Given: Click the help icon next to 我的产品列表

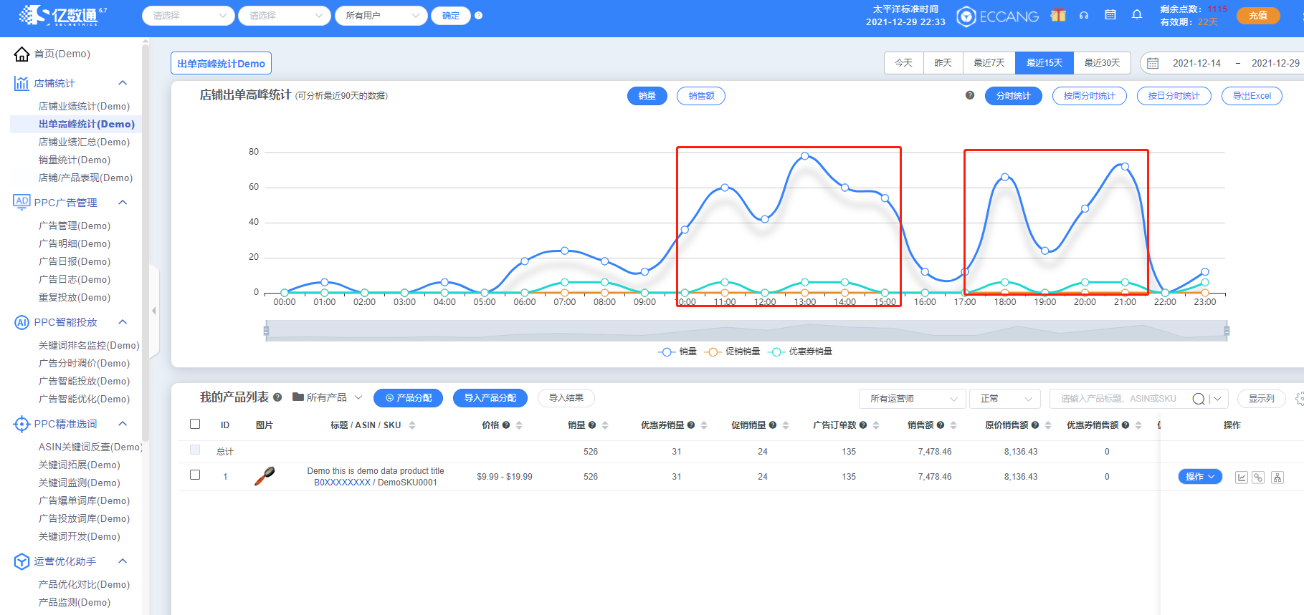Looking at the screenshot, I should pyautogui.click(x=277, y=397).
